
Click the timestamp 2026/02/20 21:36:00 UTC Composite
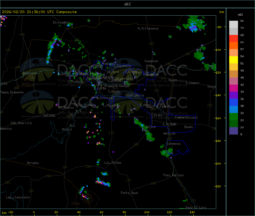[x=39, y=12]
